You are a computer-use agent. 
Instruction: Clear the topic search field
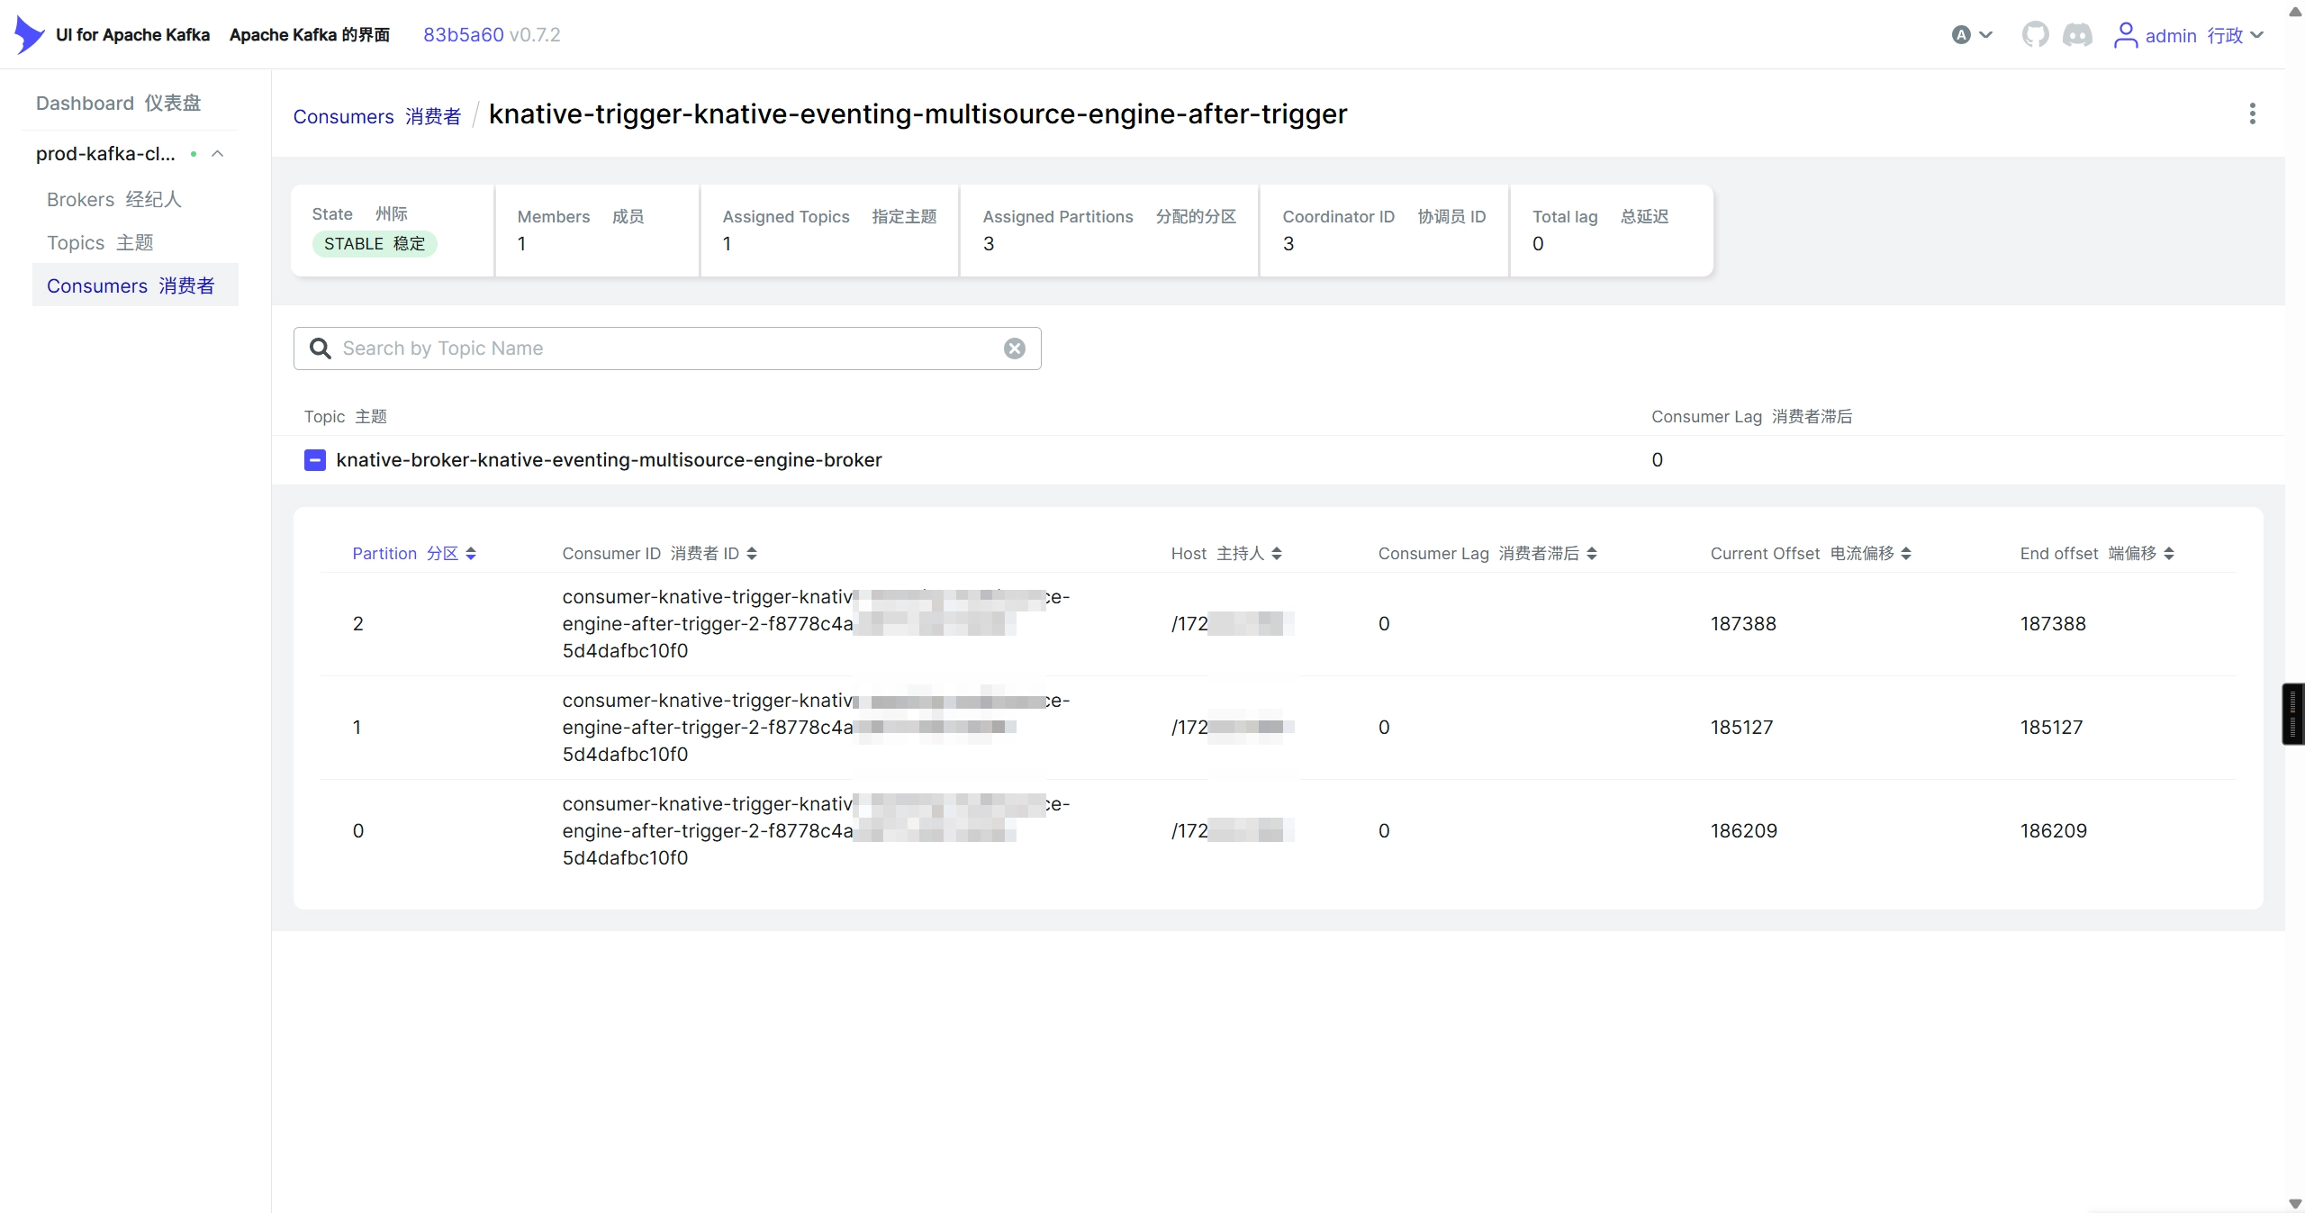coord(1015,349)
